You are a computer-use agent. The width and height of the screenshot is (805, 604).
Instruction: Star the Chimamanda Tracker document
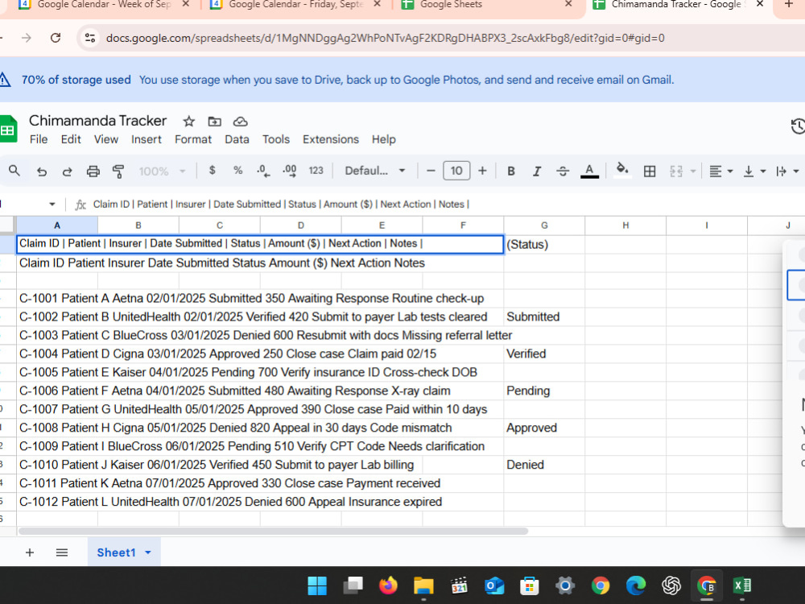(189, 122)
